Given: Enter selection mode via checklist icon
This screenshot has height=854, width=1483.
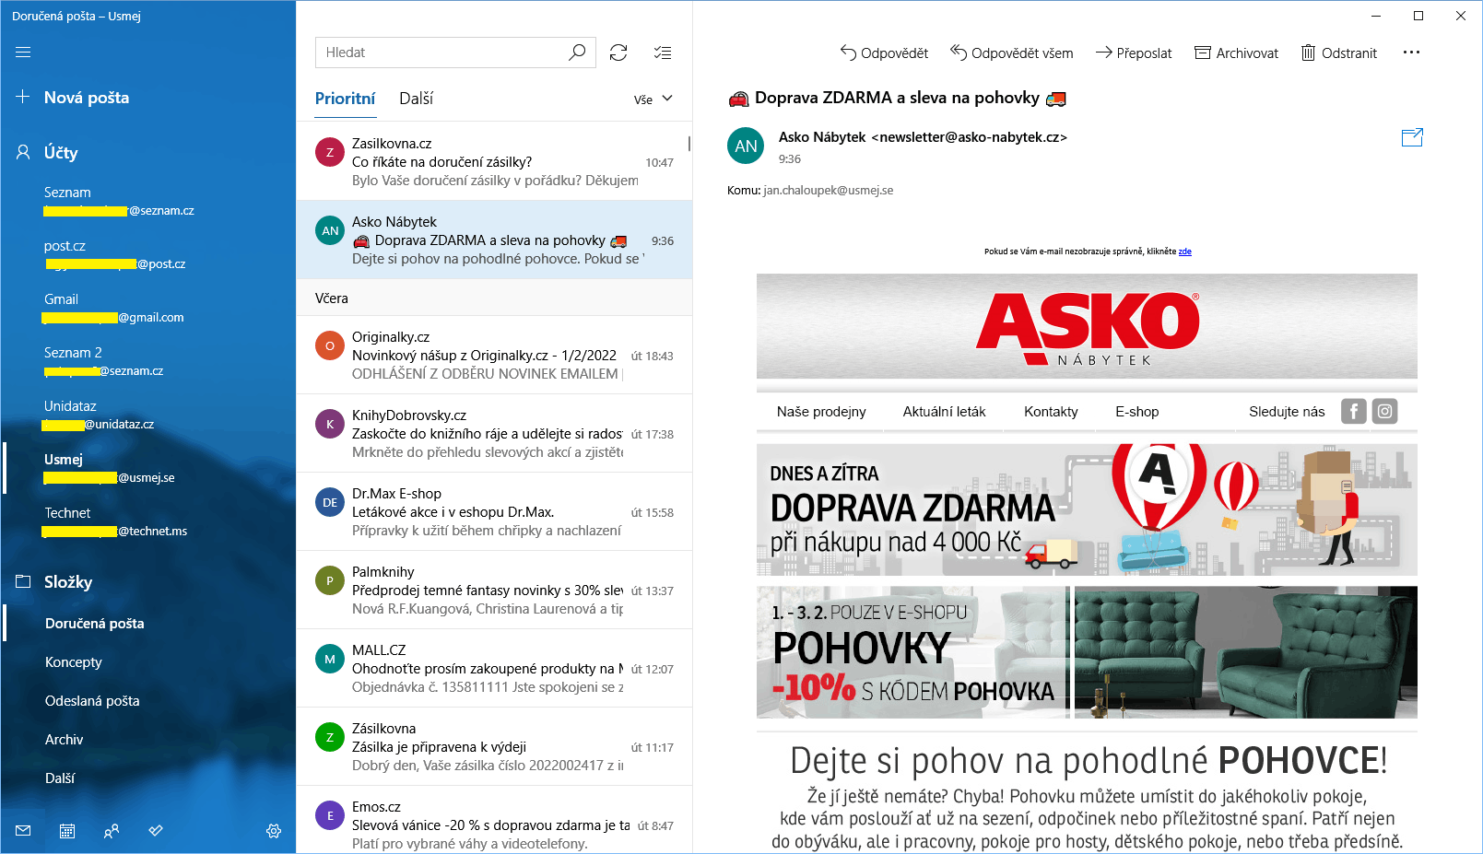Looking at the screenshot, I should pyautogui.click(x=663, y=53).
